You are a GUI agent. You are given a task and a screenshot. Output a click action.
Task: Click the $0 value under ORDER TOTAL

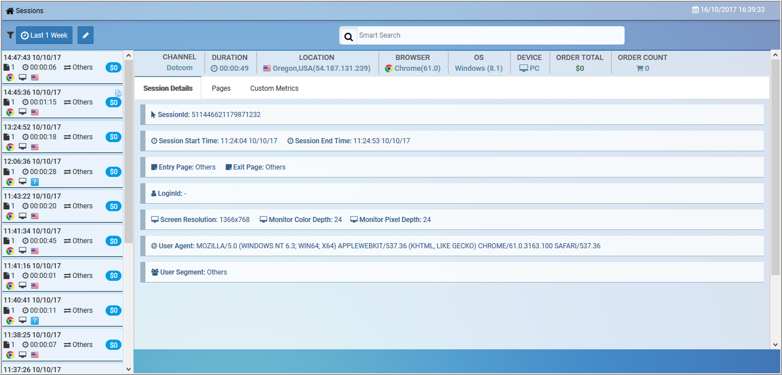click(580, 68)
